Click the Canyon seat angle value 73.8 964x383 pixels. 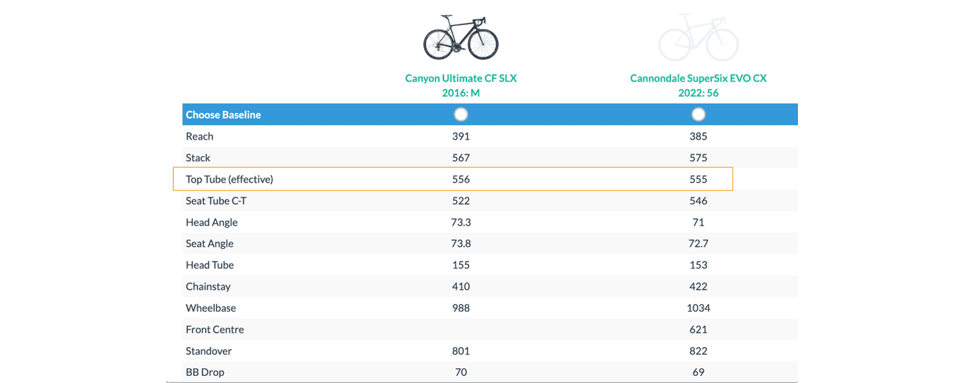461,244
